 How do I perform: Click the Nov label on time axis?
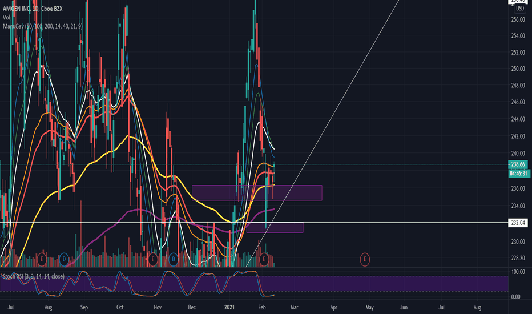158,307
